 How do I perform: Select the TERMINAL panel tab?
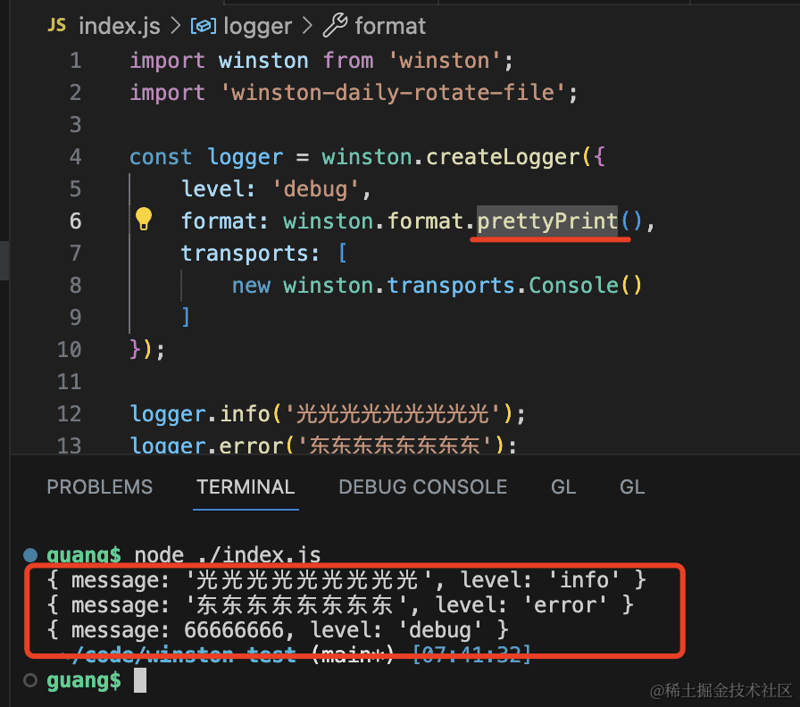point(246,487)
